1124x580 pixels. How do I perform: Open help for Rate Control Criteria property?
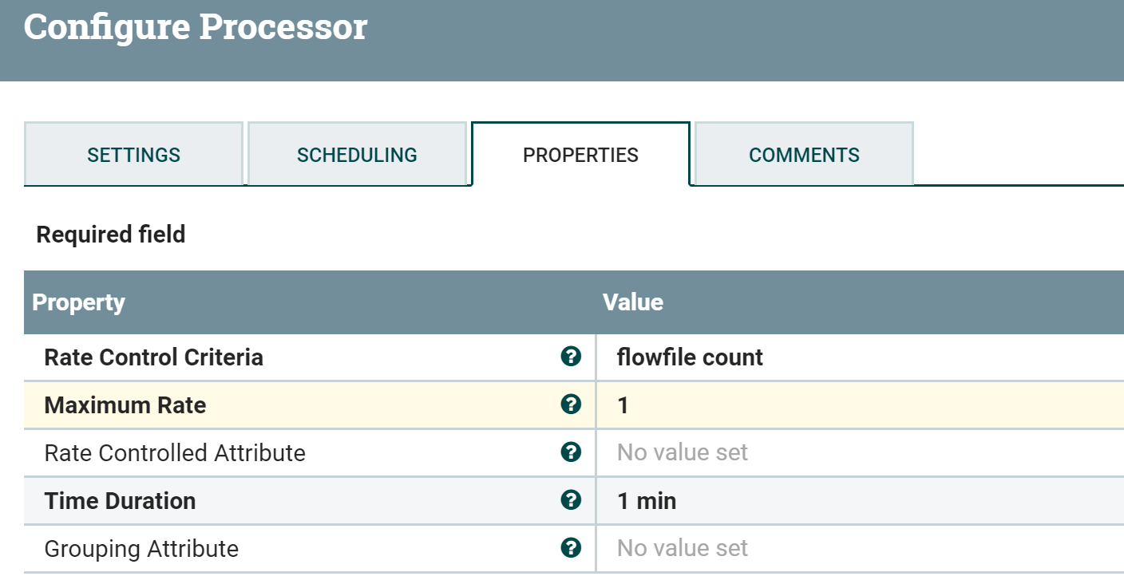(x=570, y=357)
